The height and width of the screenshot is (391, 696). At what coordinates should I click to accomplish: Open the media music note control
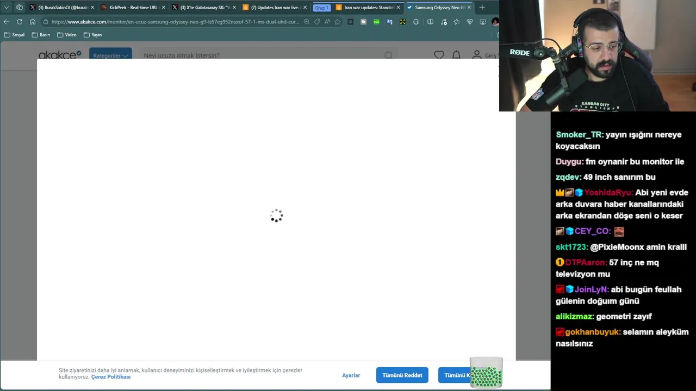pos(444,22)
